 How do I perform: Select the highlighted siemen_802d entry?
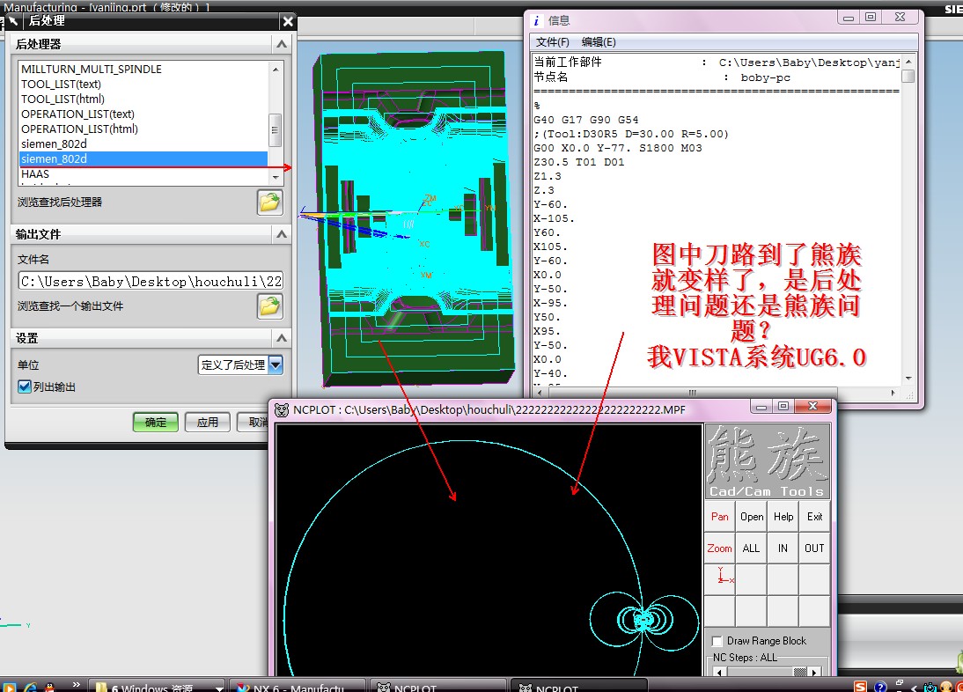tap(143, 159)
